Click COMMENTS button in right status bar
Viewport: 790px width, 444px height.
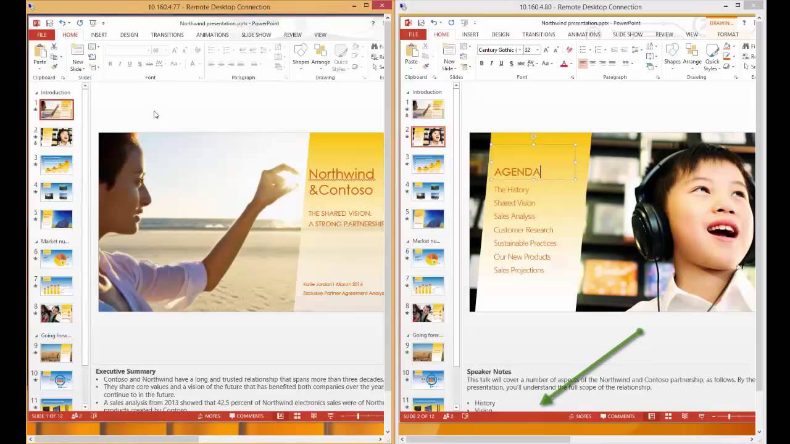[618, 416]
